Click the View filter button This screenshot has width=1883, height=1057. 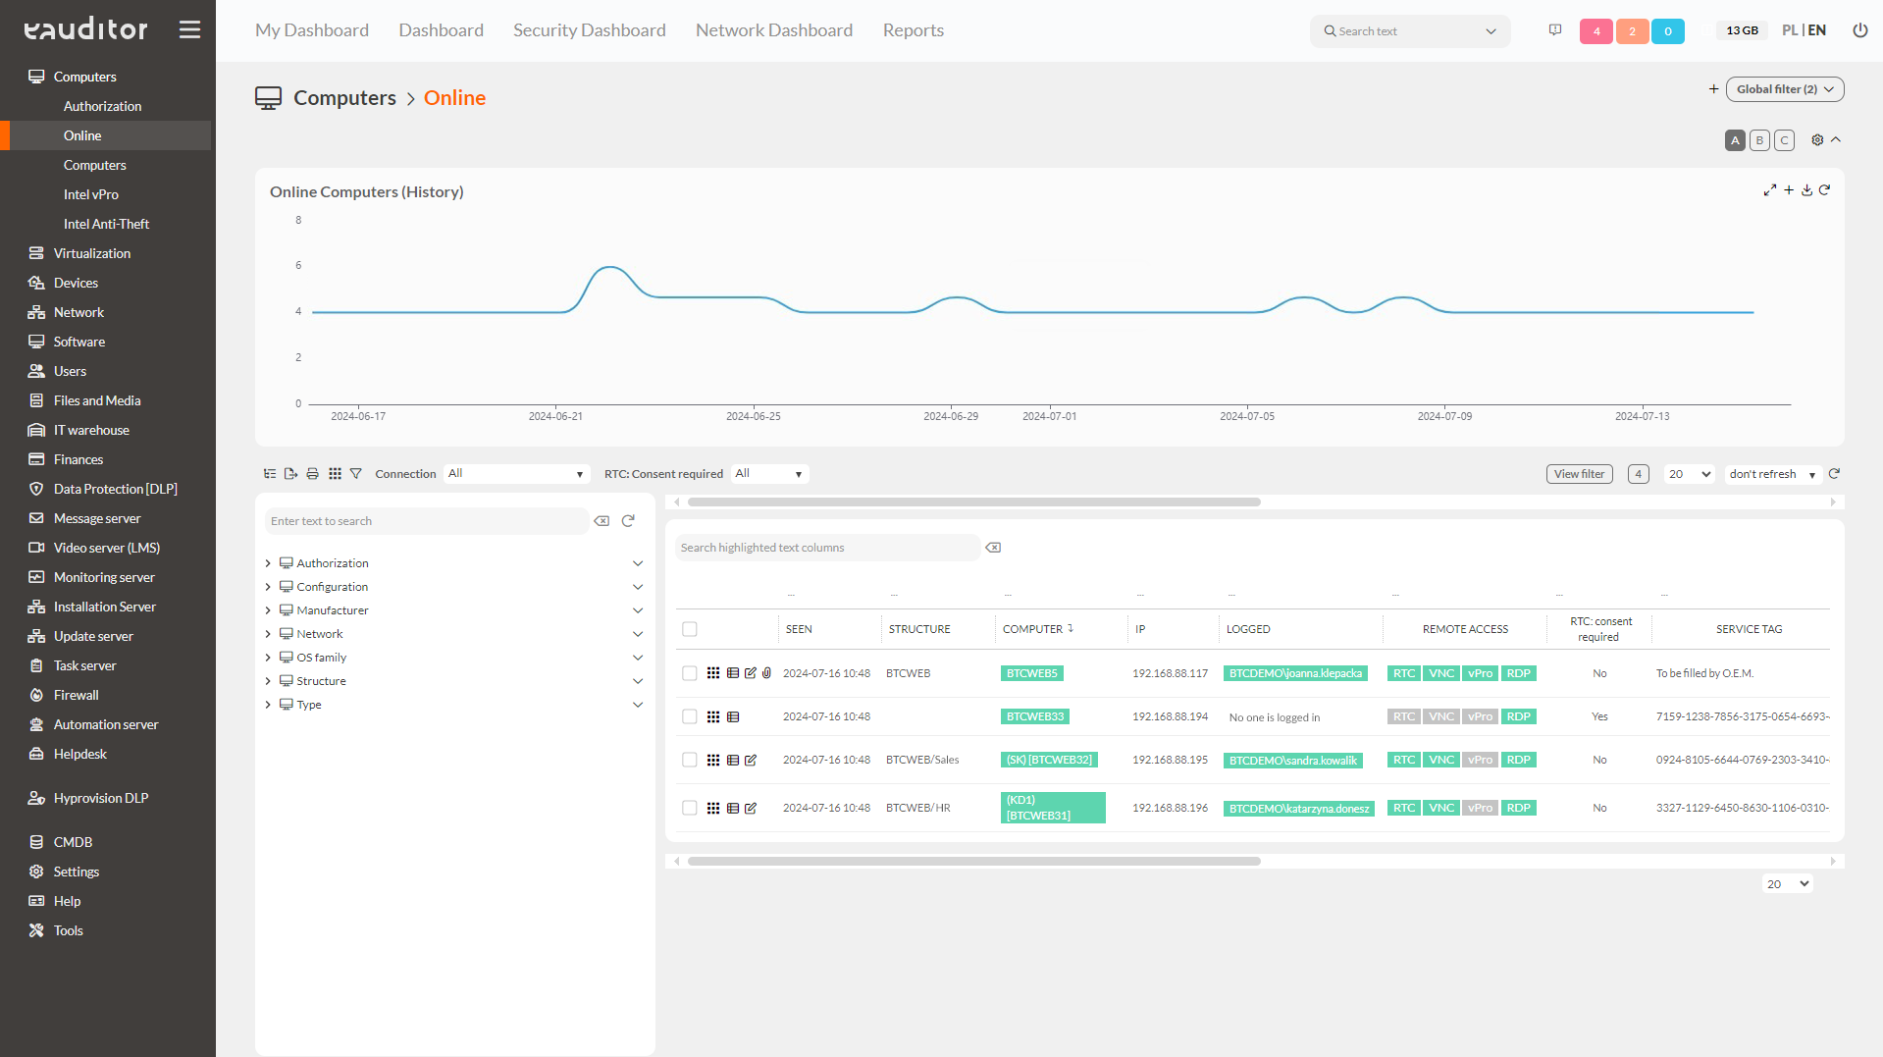point(1579,474)
